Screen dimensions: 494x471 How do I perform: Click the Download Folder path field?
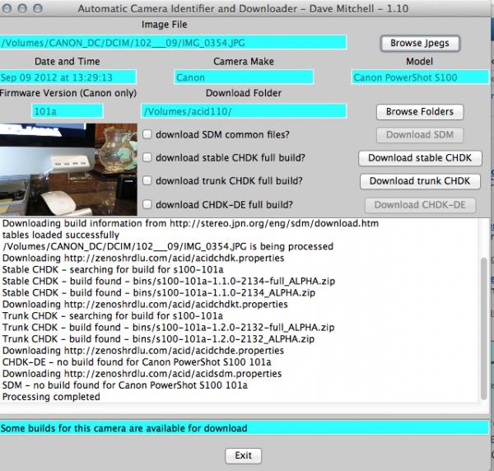[x=244, y=111]
